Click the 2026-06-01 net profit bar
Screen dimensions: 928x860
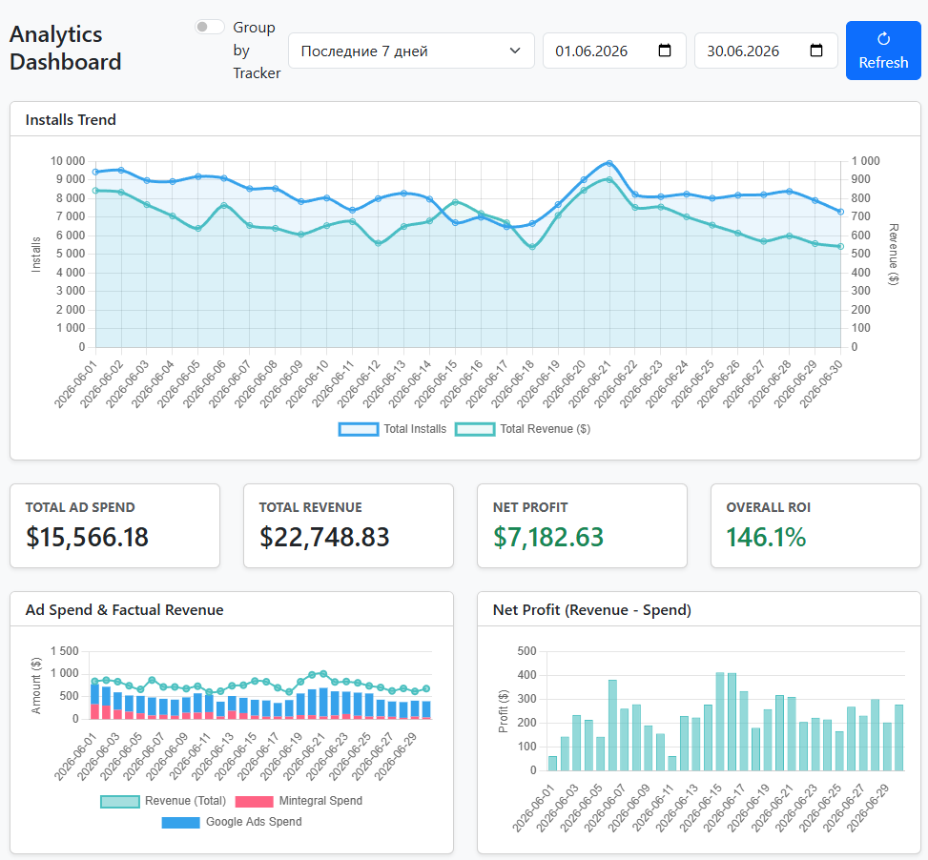[x=552, y=764]
